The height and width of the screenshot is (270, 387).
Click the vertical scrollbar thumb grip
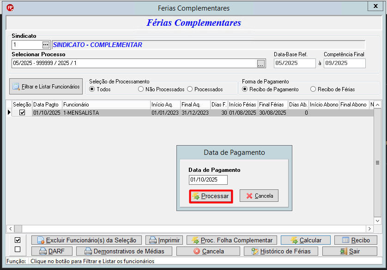pos(377,163)
